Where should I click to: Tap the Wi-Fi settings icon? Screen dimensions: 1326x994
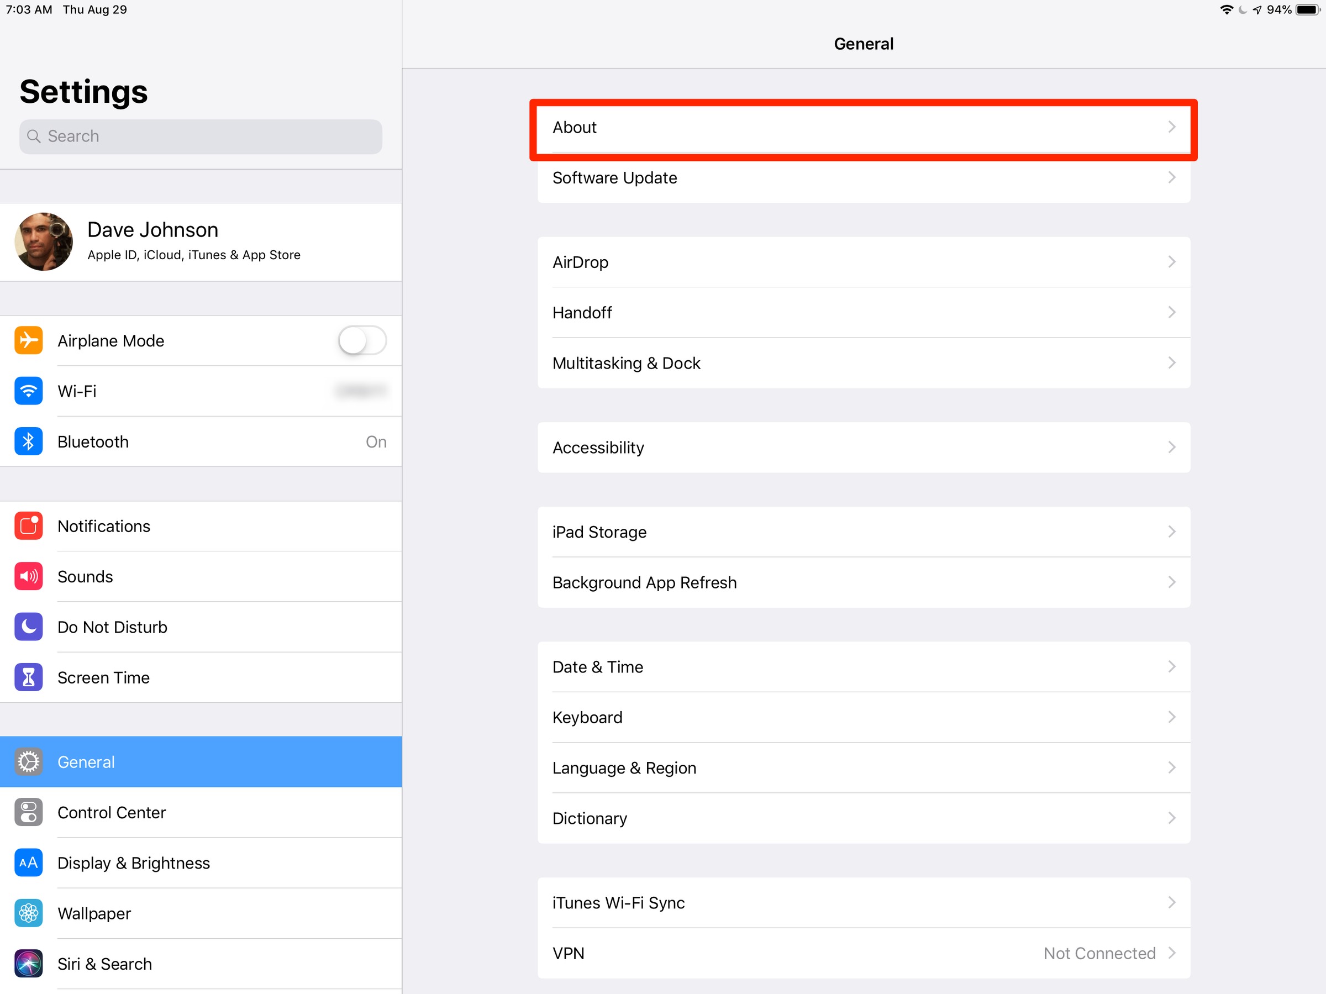pyautogui.click(x=27, y=391)
